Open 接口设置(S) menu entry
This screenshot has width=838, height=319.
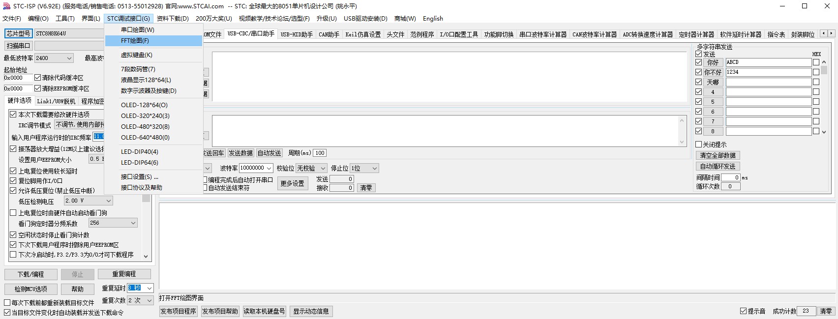click(x=154, y=177)
